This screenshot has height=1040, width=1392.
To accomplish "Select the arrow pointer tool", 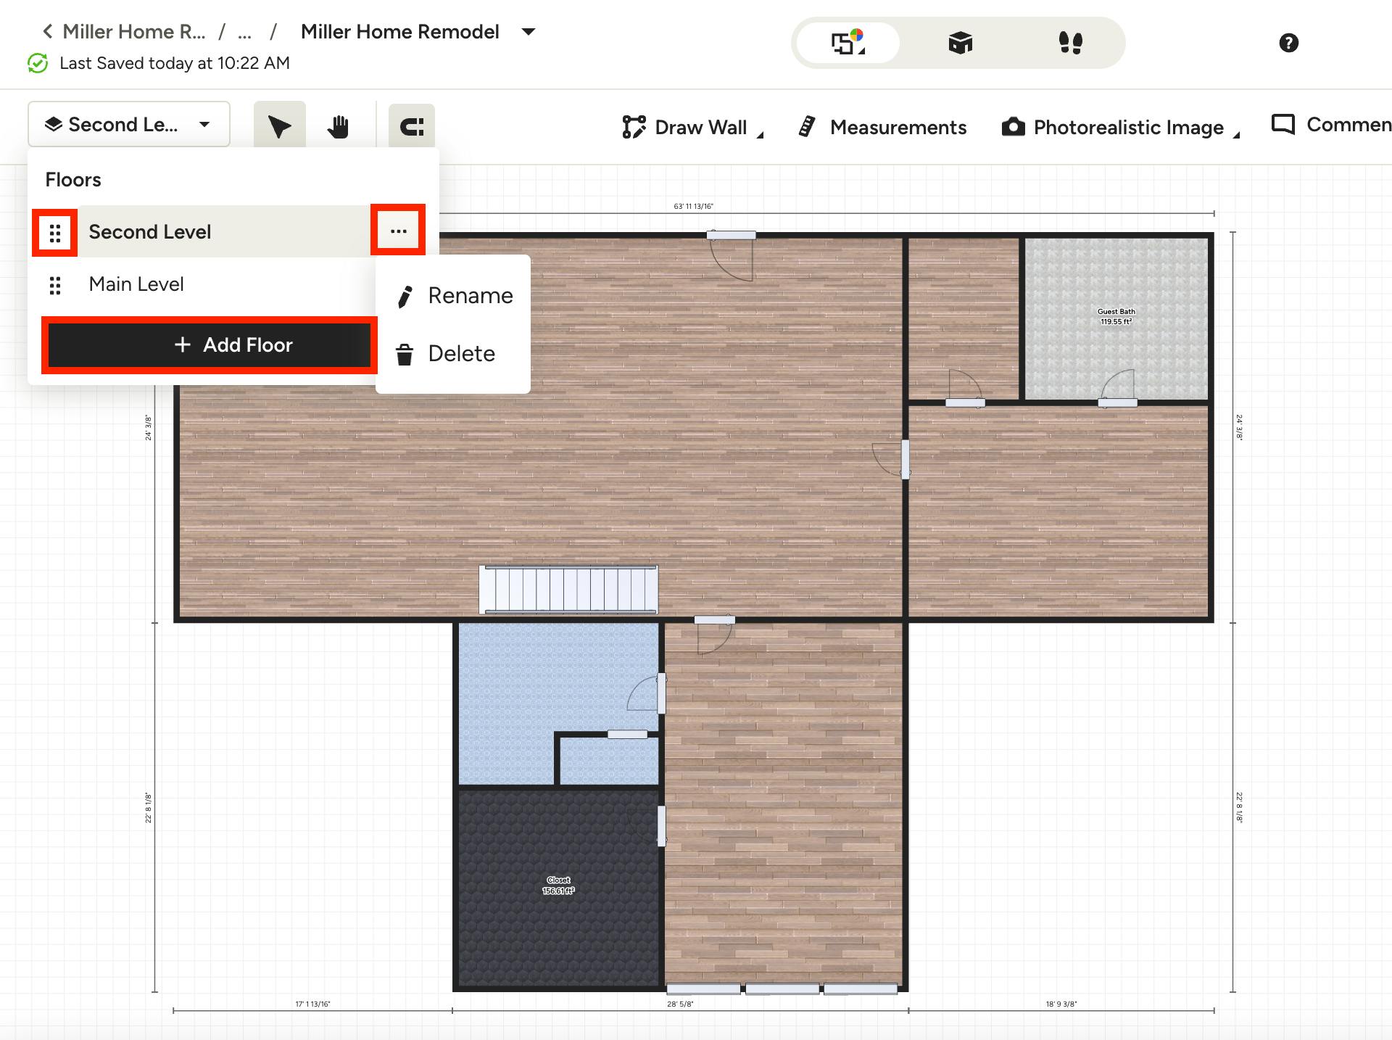I will point(279,126).
